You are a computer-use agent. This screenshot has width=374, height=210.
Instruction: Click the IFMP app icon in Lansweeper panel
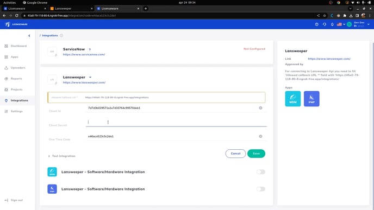(x=311, y=99)
